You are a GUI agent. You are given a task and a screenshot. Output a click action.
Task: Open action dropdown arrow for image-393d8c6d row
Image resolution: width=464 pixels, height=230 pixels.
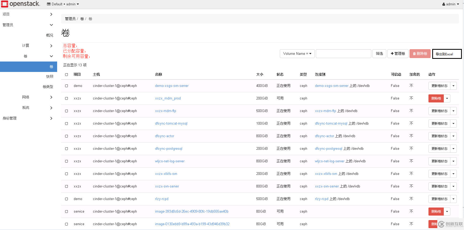(x=447, y=212)
